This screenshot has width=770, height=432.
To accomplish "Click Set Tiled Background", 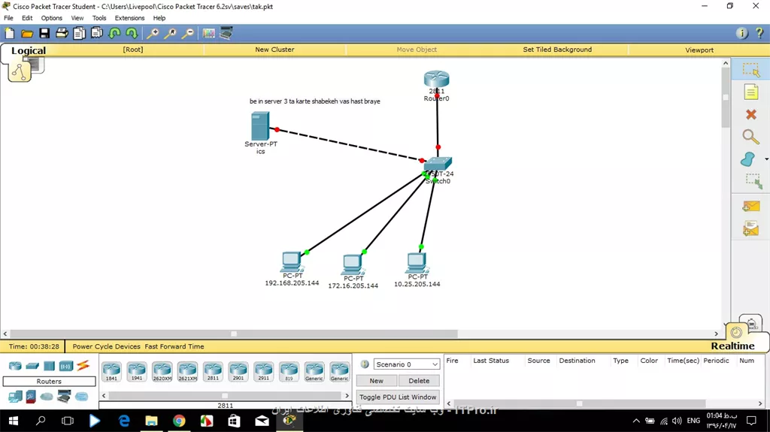I will (x=557, y=50).
